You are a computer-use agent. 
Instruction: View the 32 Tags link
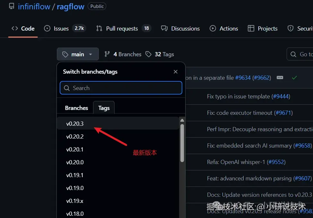point(160,54)
